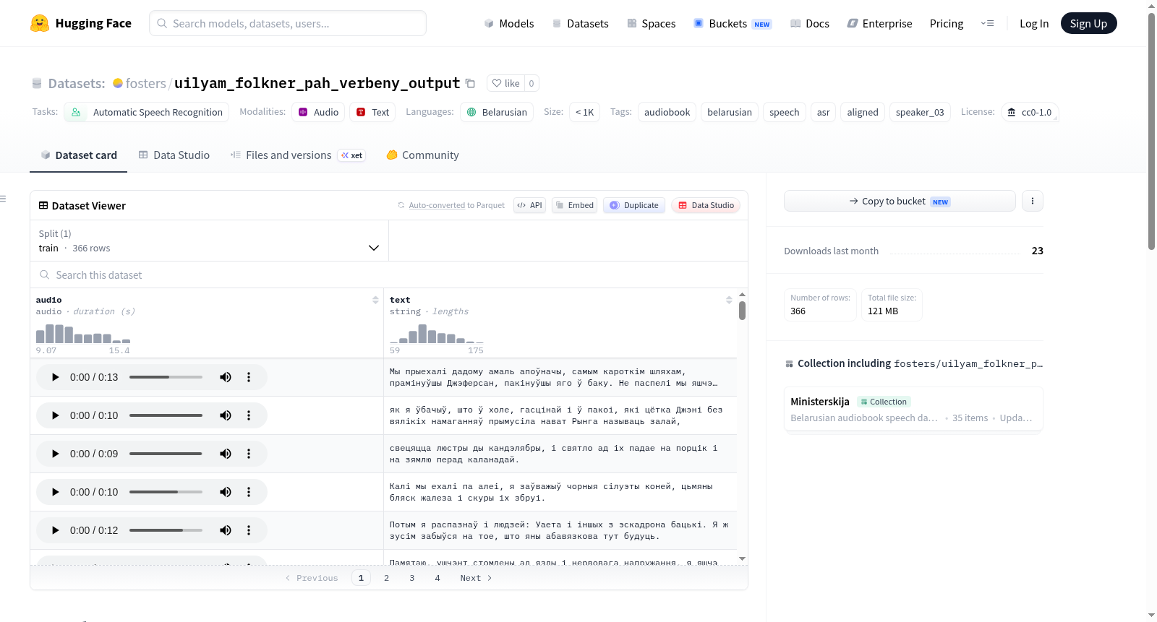This screenshot has height=622, width=1157.
Task: Select the asr tag
Action: coord(823,112)
